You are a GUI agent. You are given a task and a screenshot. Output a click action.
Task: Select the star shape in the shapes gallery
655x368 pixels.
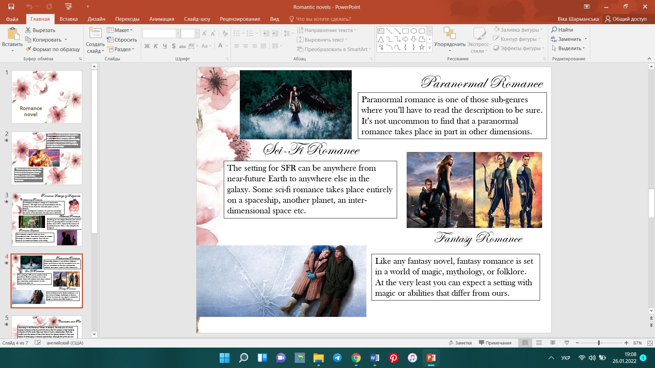(x=422, y=47)
